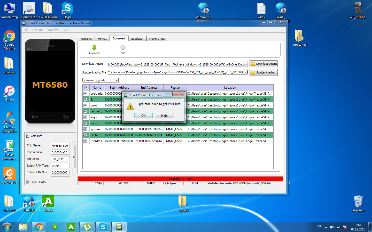Click the green Download arrow icon
This screenshot has width=372, height=232.
[x=94, y=48]
